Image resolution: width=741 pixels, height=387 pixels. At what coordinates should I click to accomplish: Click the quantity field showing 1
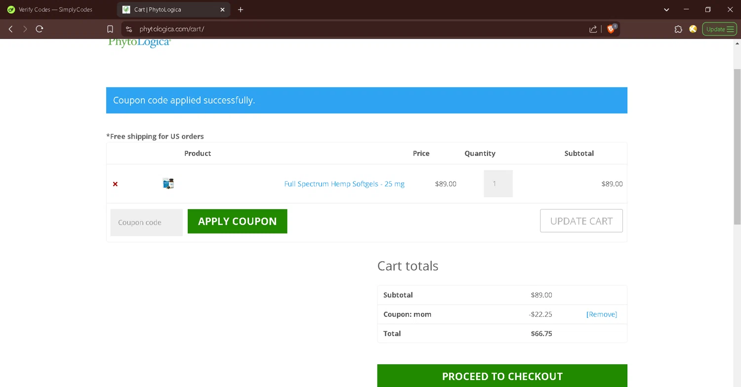click(x=498, y=184)
